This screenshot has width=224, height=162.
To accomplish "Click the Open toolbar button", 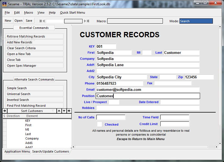I will click(x=18, y=21).
